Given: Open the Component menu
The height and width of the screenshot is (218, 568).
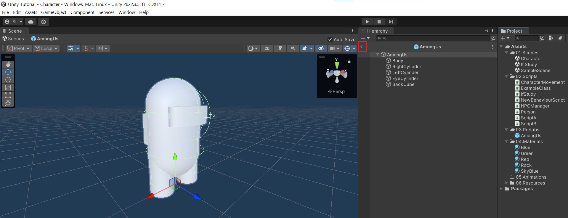Looking at the screenshot, I should click(82, 12).
